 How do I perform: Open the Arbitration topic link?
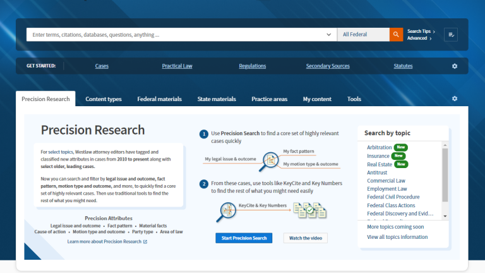(x=378, y=147)
